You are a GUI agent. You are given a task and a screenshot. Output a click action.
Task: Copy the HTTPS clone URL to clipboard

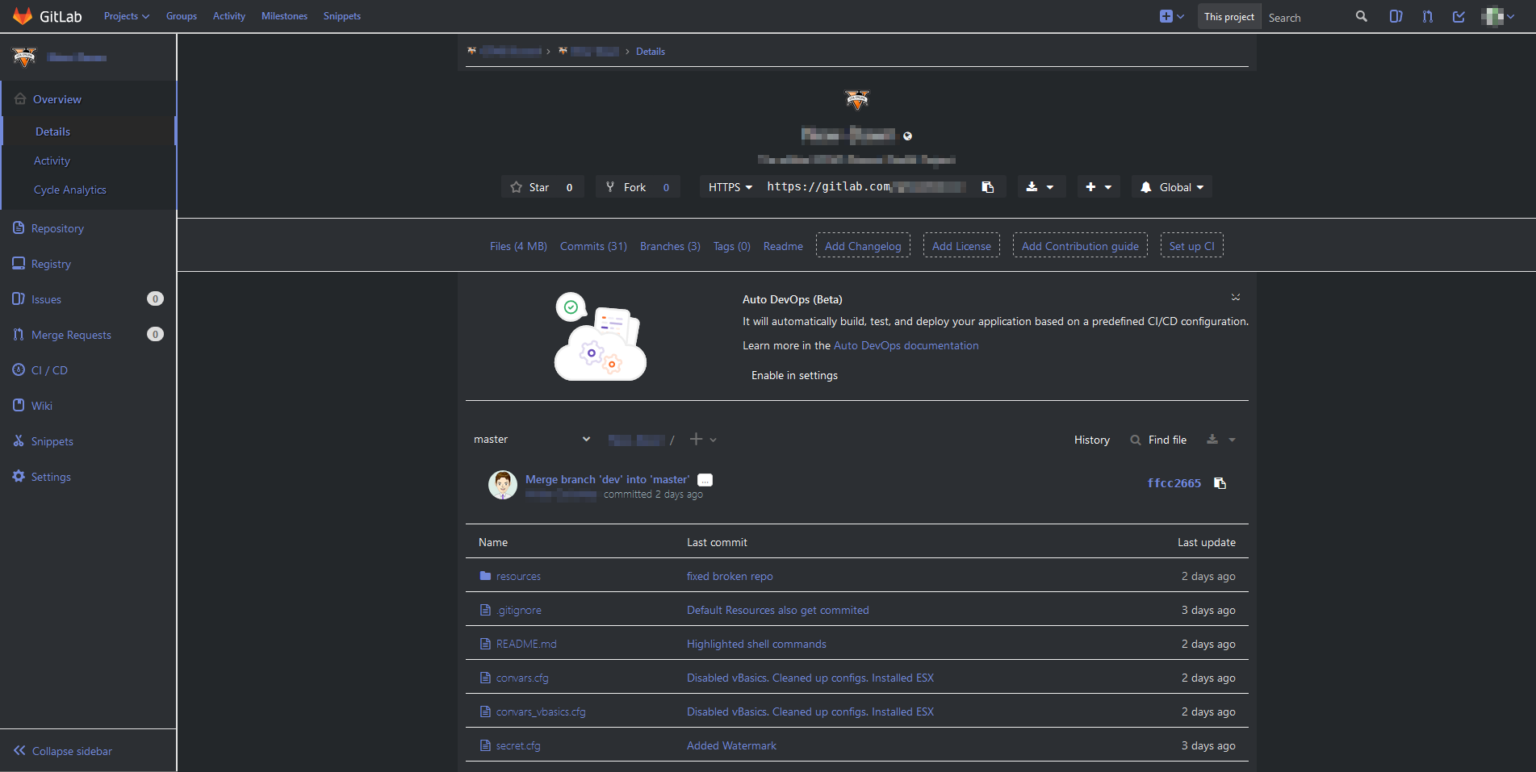(987, 186)
